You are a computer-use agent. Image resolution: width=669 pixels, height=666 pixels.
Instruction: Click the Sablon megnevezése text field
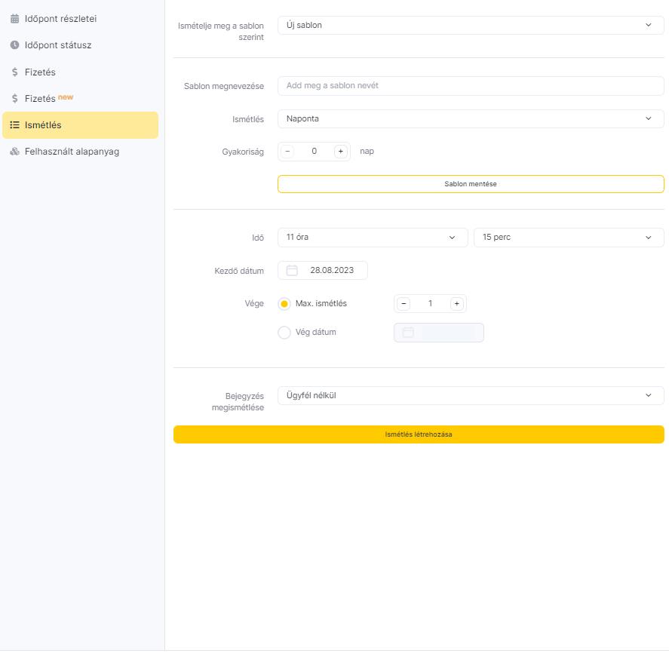(x=470, y=86)
